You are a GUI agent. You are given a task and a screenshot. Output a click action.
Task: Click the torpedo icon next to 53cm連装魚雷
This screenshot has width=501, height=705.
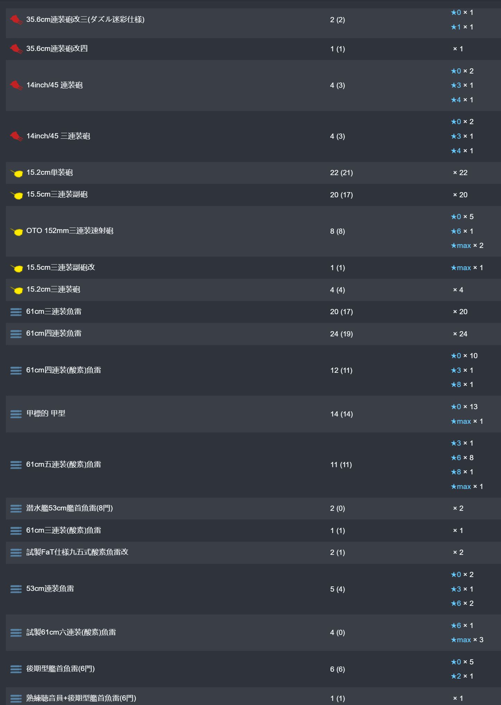(16, 589)
